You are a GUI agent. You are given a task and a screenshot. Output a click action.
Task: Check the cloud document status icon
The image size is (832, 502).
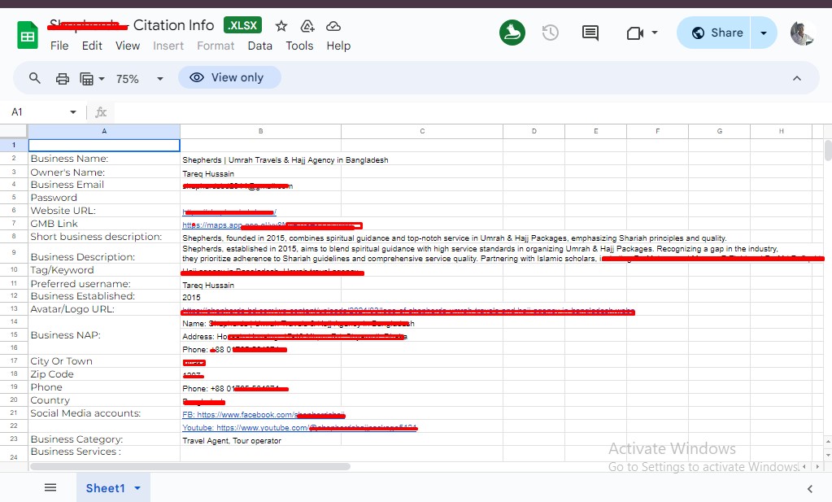[x=333, y=26]
